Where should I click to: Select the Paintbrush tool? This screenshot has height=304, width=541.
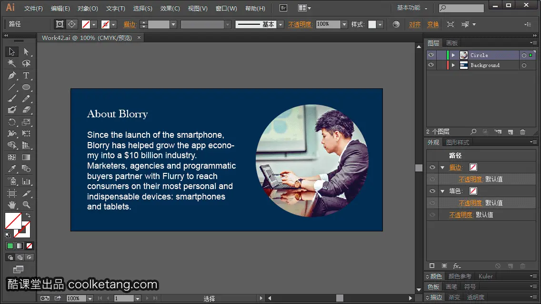(12, 99)
